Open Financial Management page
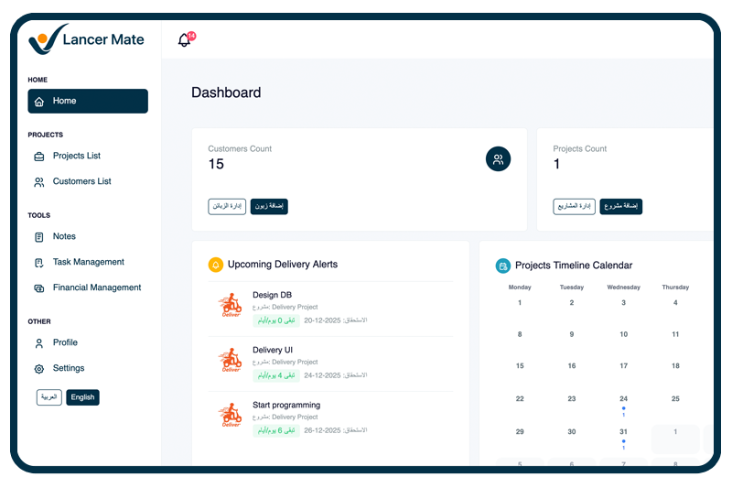The height and width of the screenshot is (488, 732). (x=96, y=287)
